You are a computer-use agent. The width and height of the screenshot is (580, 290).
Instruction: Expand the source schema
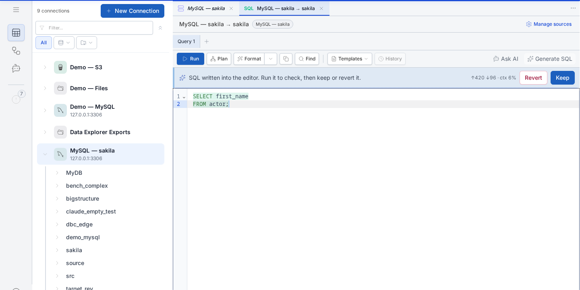57,263
